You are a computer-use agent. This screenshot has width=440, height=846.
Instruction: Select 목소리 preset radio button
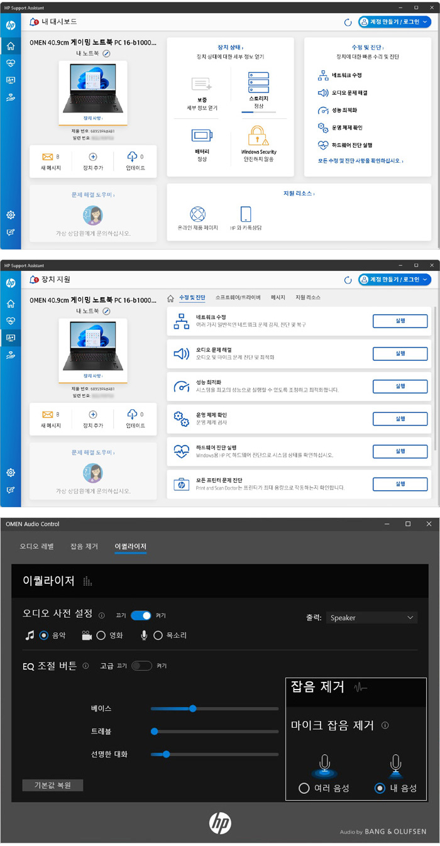click(x=158, y=635)
